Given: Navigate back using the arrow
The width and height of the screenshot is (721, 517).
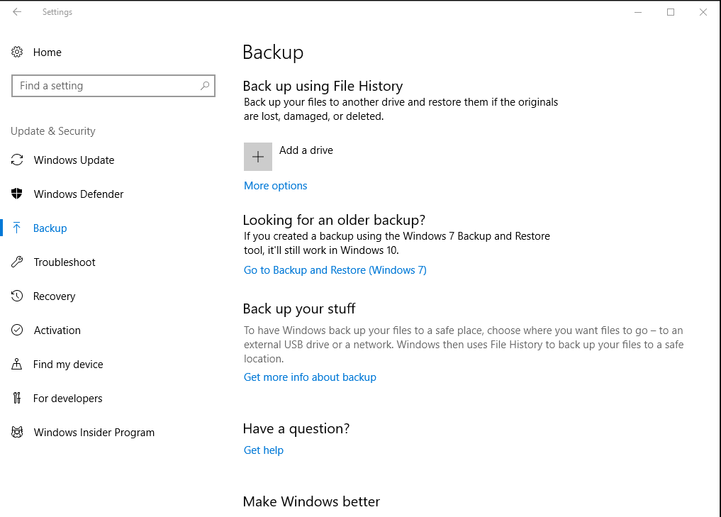Looking at the screenshot, I should click(16, 11).
